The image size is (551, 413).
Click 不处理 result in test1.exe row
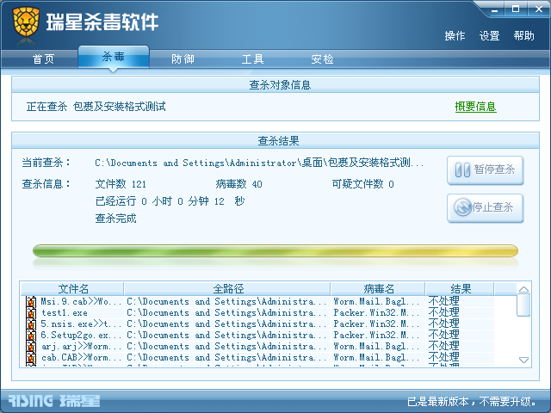(444, 312)
